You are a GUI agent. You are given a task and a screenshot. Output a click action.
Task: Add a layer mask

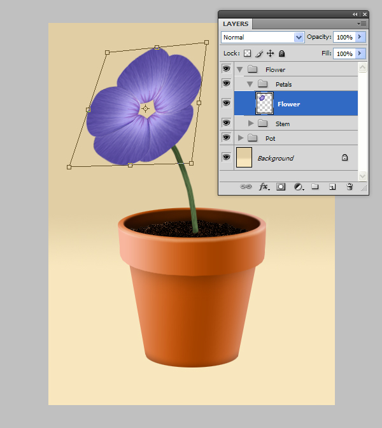pyautogui.click(x=281, y=187)
